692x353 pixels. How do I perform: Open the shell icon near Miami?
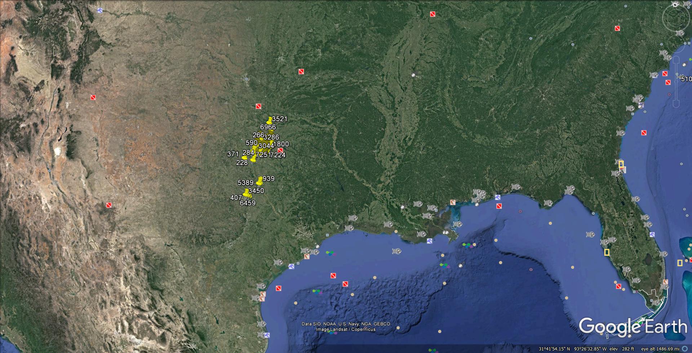tap(665, 282)
